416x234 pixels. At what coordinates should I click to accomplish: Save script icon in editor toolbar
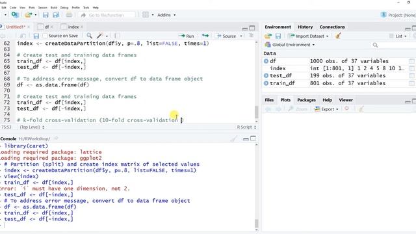click(36, 36)
